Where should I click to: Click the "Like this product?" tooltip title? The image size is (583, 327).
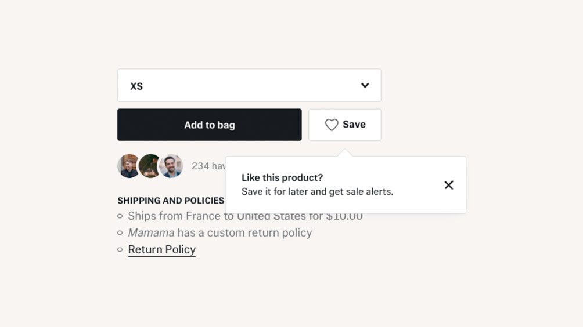[282, 177]
